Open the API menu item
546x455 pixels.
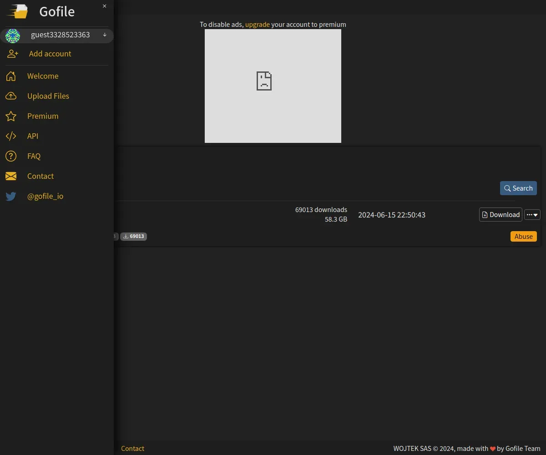(x=33, y=136)
